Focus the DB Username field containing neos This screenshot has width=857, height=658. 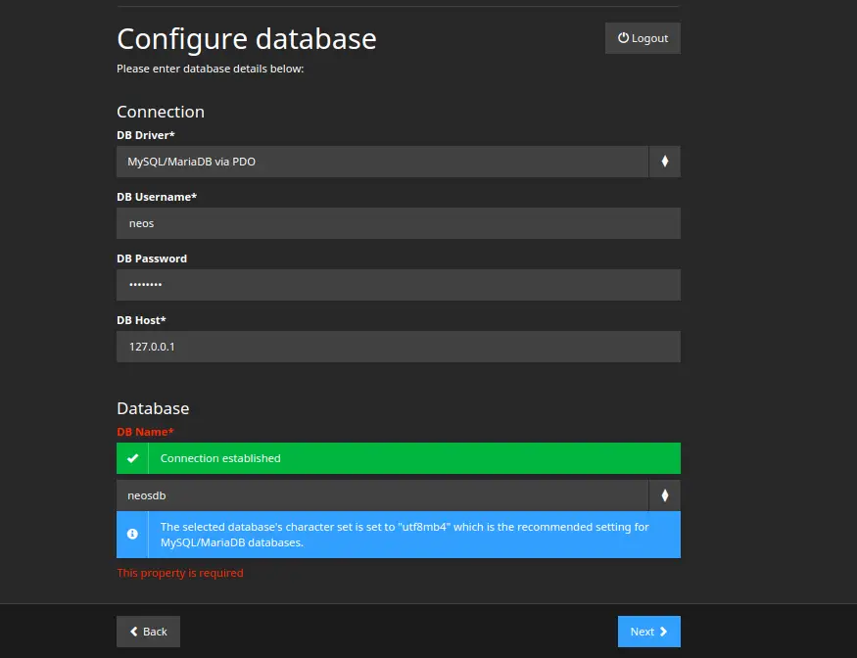coord(398,223)
